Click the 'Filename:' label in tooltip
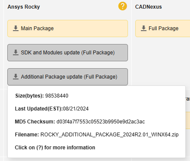This screenshot has width=190, height=161. tap(27, 135)
